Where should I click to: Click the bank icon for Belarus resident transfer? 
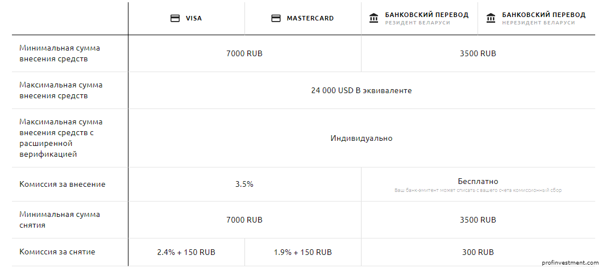click(373, 18)
